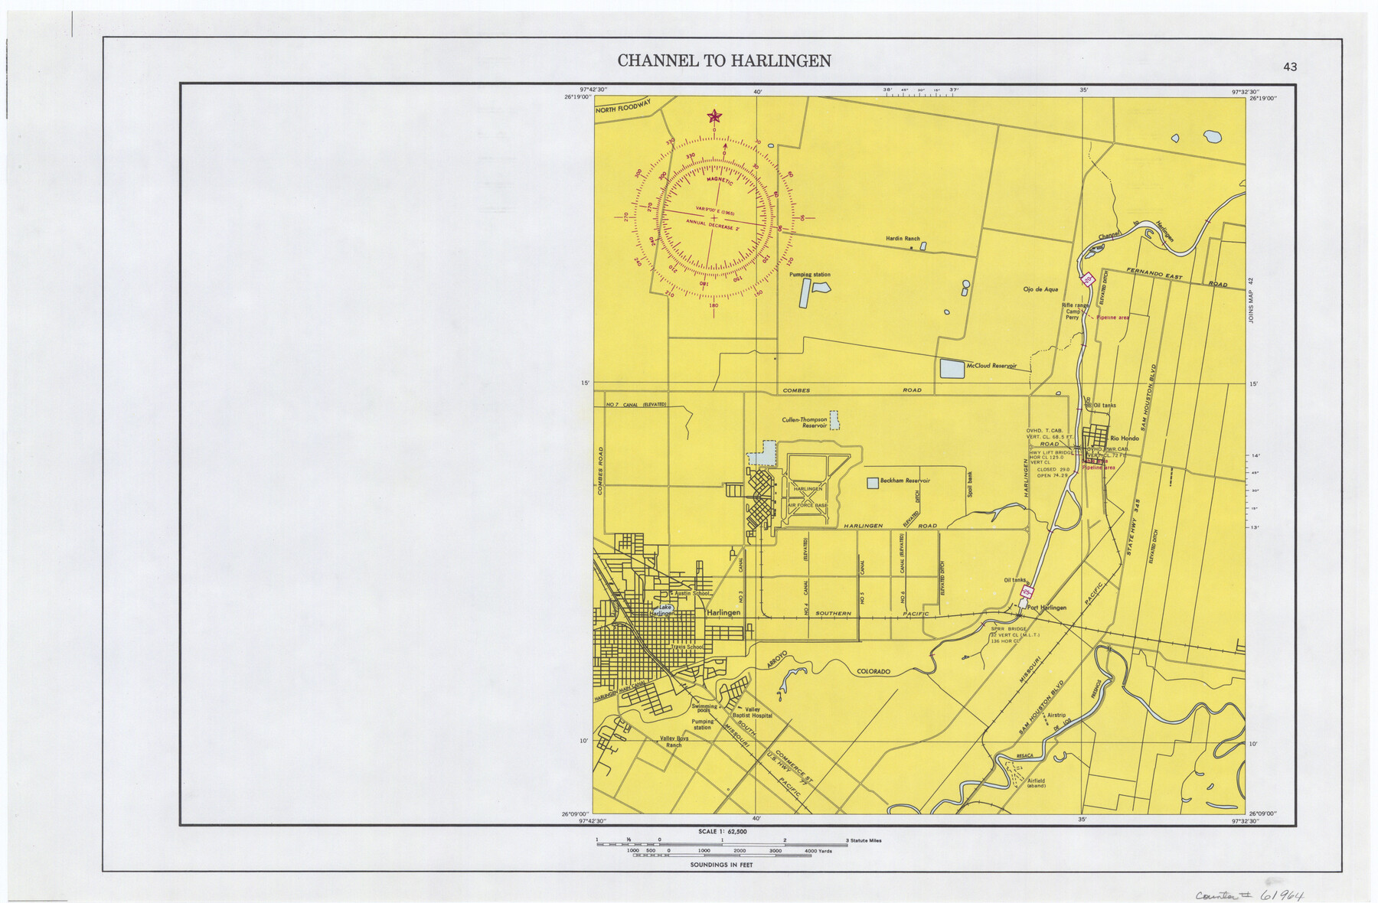Screen dimensions: 1378x903
Task: Click the red north star above the compass rose
Action: 714,116
